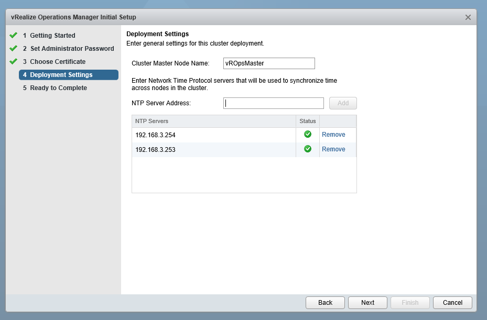The height and width of the screenshot is (320, 487).
Task: Click the Cluster Master Node Name field
Action: coord(269,63)
